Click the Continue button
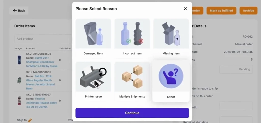The image size is (261, 123). click(x=132, y=113)
